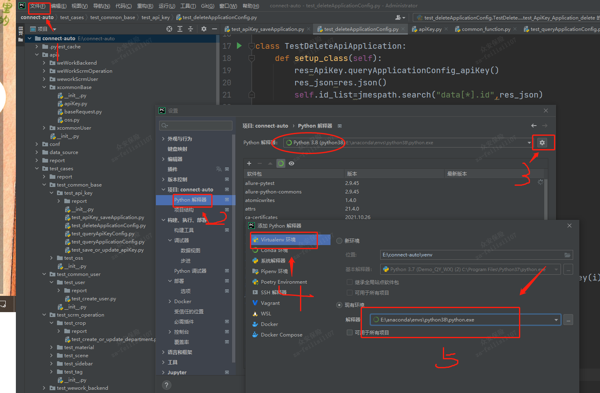Close the Add Python Interpreter dialog

click(569, 226)
